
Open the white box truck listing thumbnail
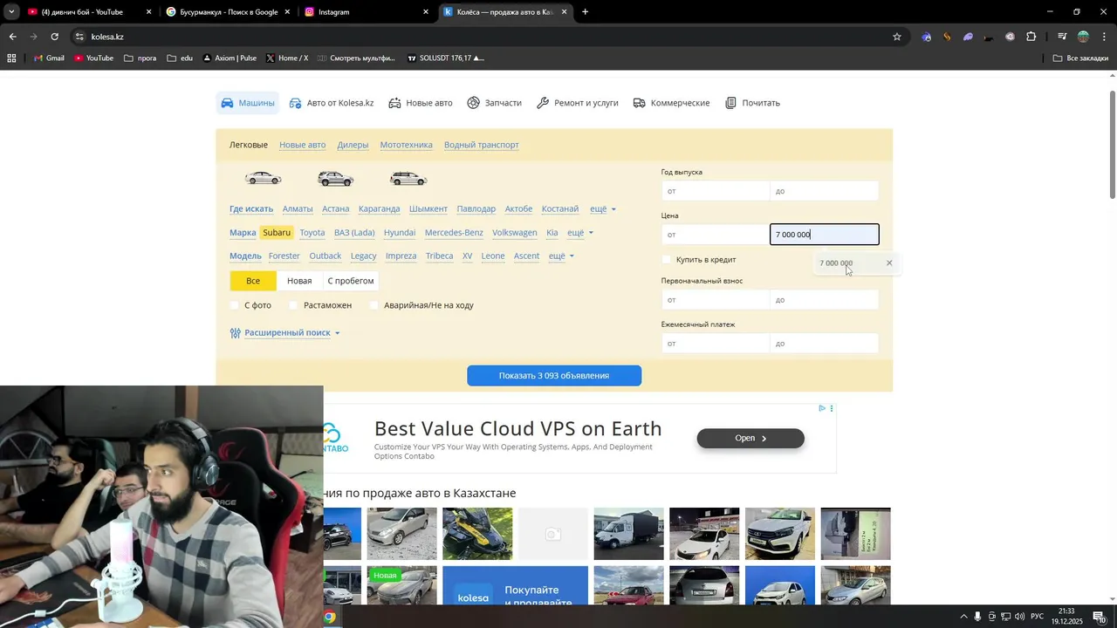pos(629,534)
